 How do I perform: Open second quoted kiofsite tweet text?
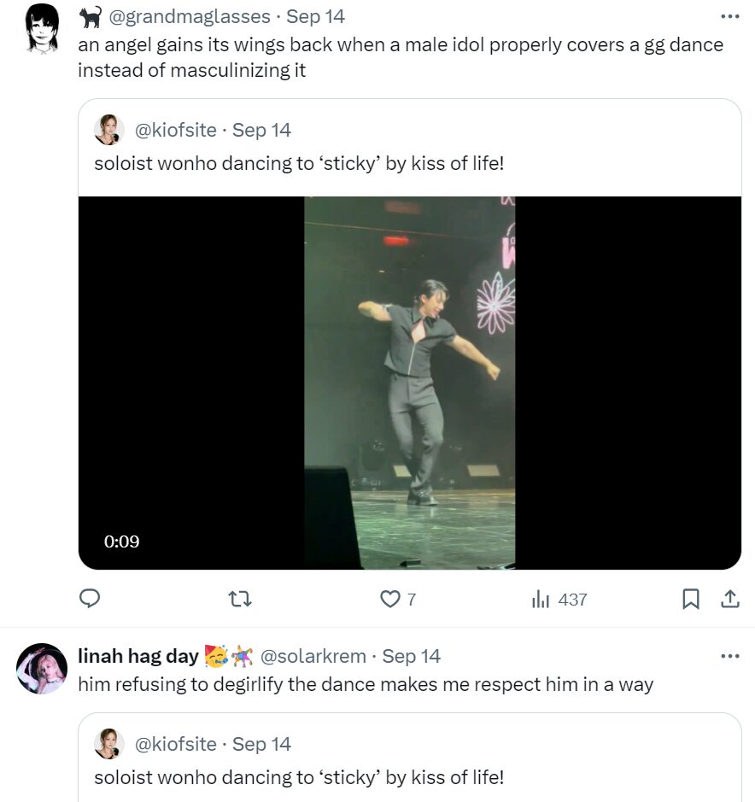point(299,777)
